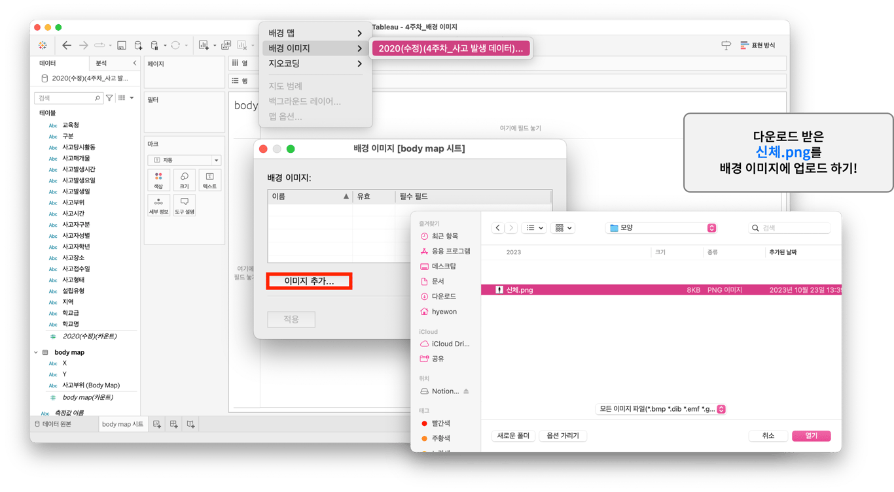Open the 세부 정보 (Detail) mark icon
The image size is (894, 492).
(x=158, y=206)
